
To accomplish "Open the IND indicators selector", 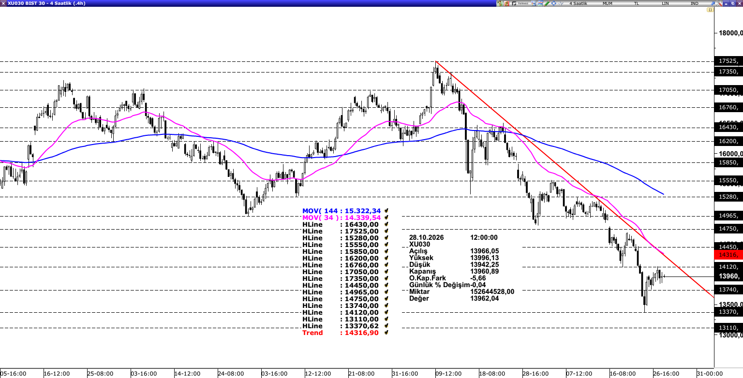I will pos(695,3).
